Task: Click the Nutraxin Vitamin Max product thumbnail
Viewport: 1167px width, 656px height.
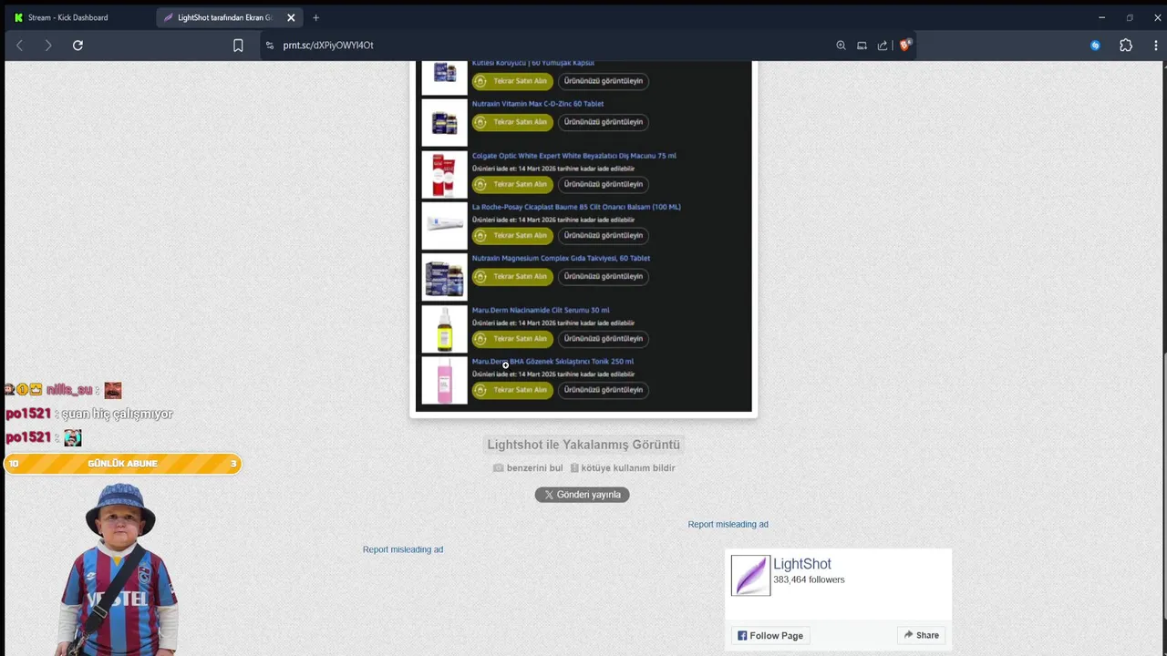Action: click(x=444, y=122)
